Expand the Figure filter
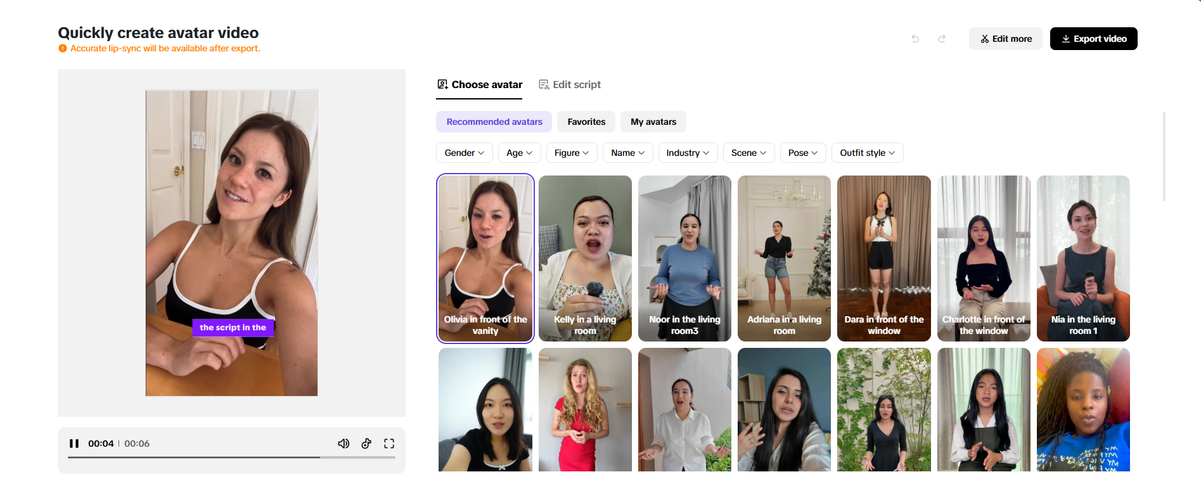Screen dimensions: 1201x479 tap(572, 153)
